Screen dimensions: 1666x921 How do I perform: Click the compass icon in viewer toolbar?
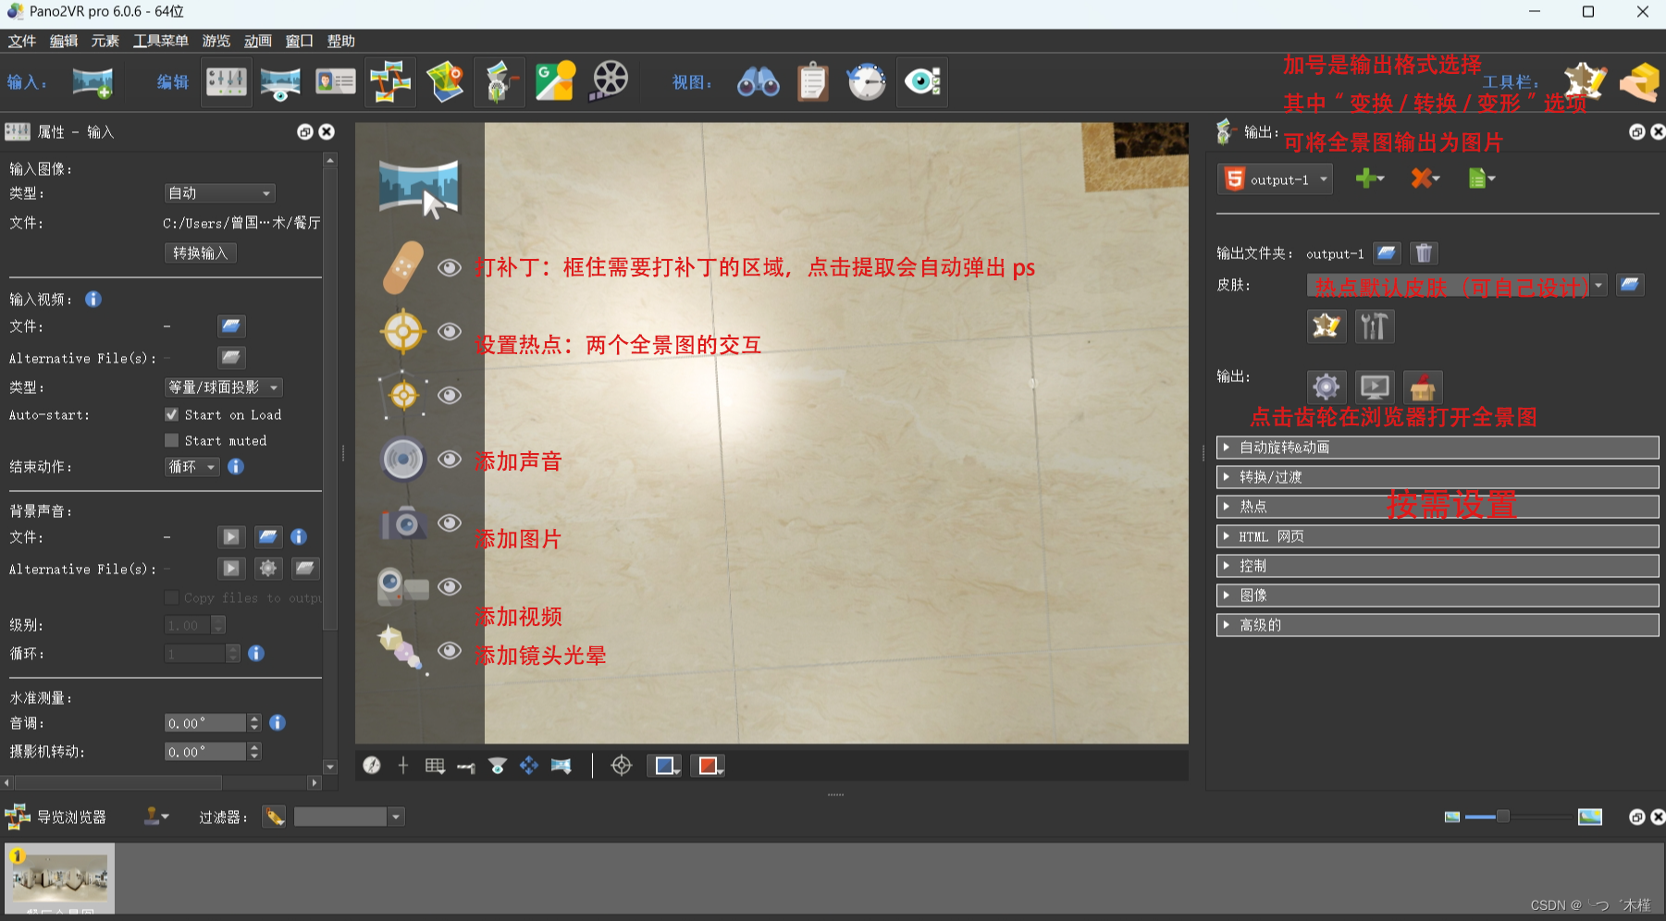click(372, 766)
